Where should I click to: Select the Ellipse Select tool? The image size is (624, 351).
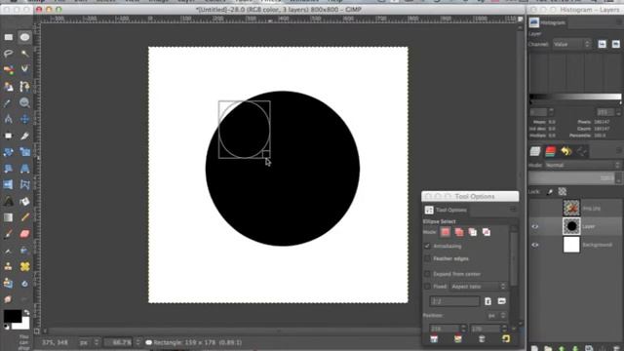[x=24, y=37]
